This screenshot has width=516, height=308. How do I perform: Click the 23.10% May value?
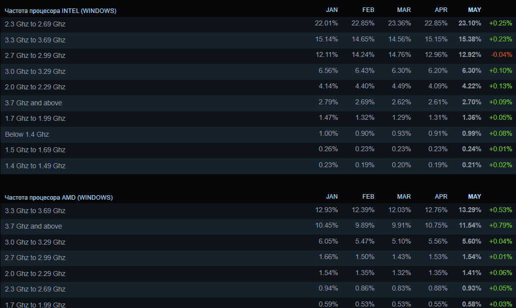point(469,24)
